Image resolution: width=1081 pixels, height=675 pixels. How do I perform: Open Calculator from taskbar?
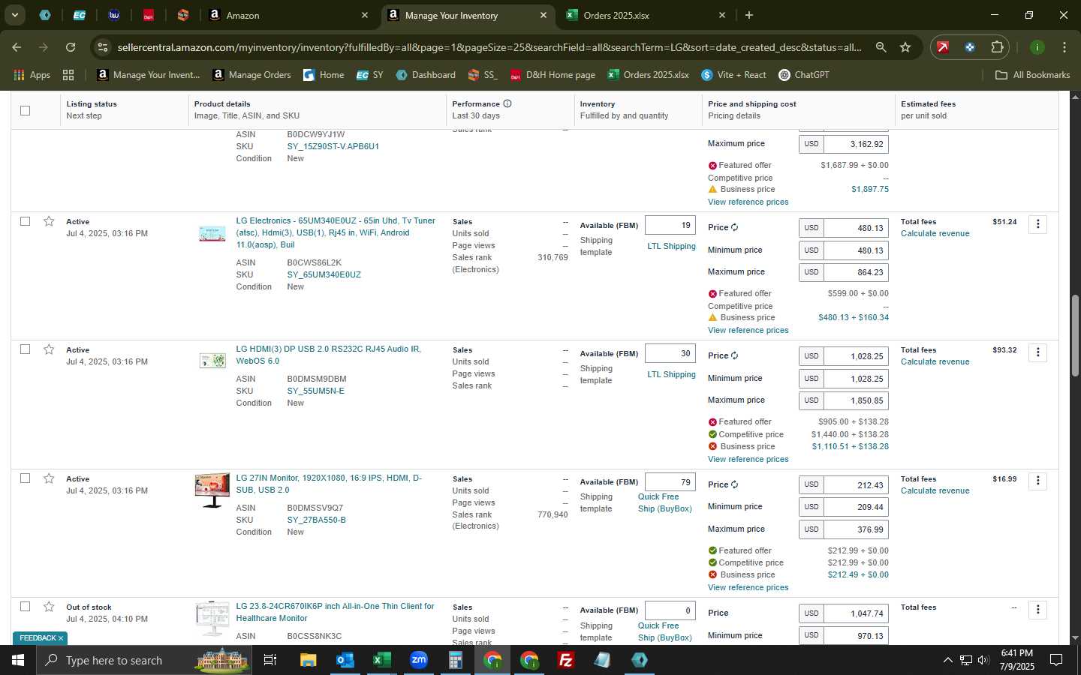455,660
